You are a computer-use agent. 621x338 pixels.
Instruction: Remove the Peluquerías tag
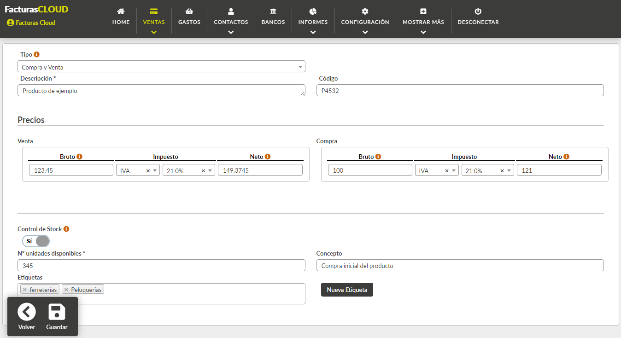coord(66,290)
